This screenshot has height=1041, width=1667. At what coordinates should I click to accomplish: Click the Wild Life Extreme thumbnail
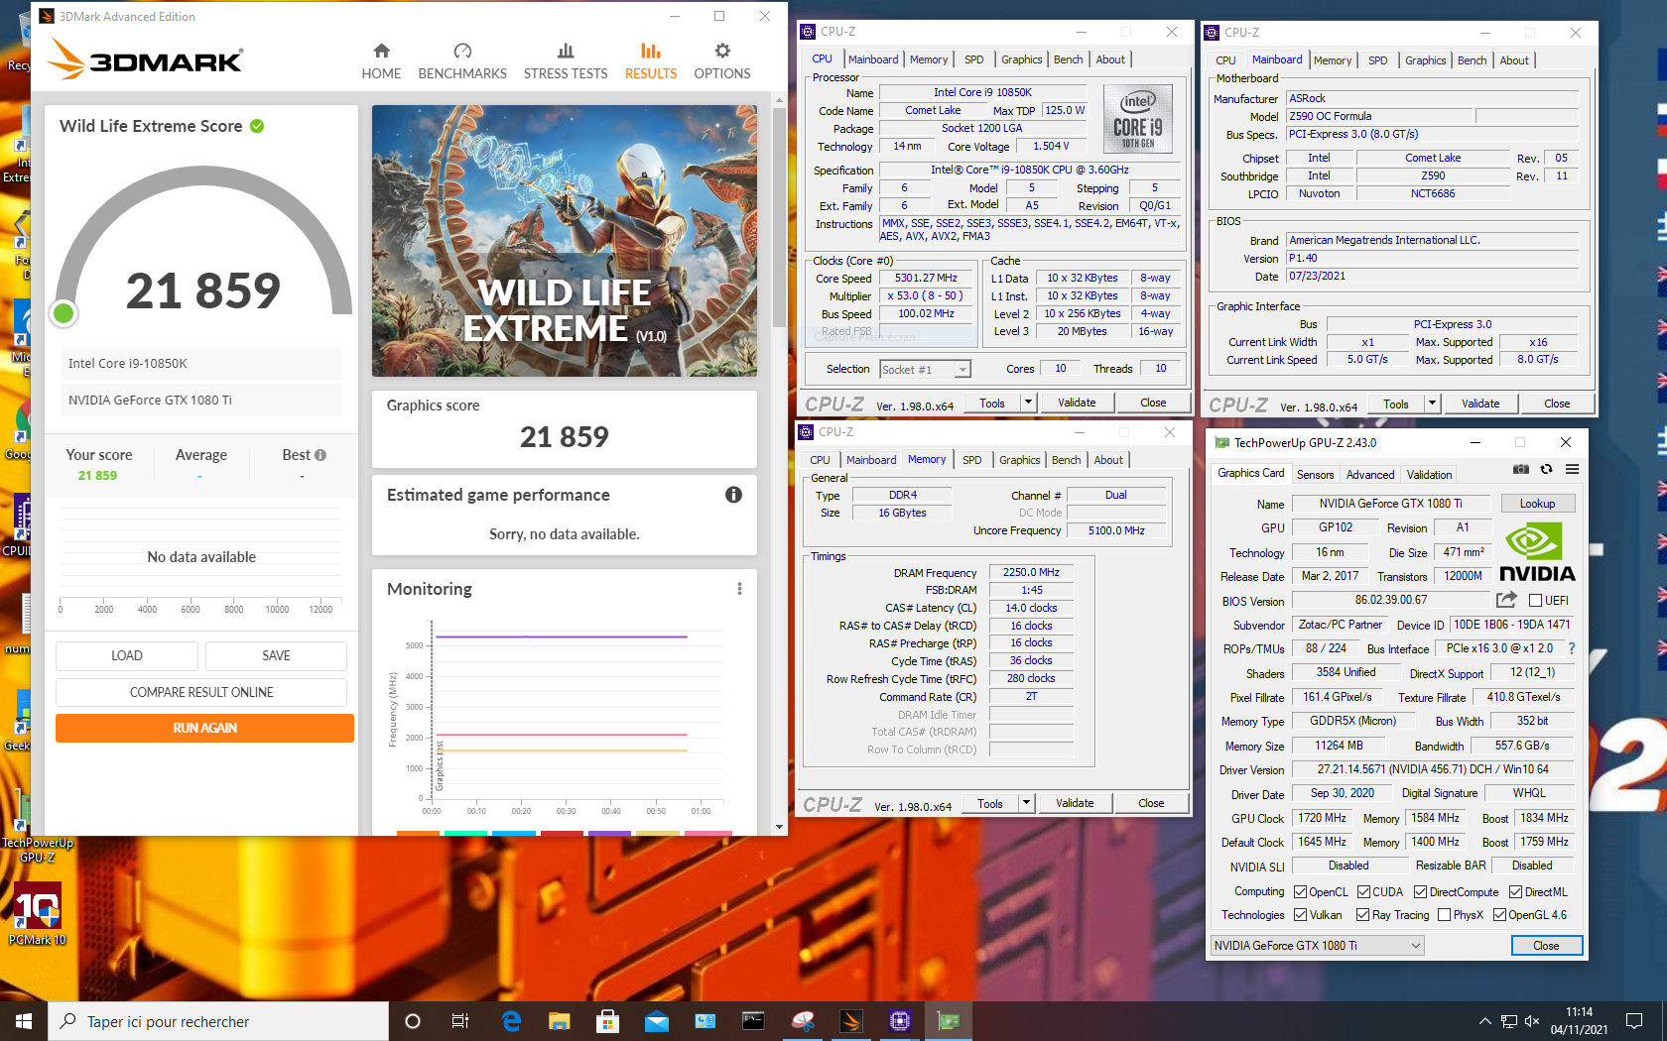(x=565, y=241)
